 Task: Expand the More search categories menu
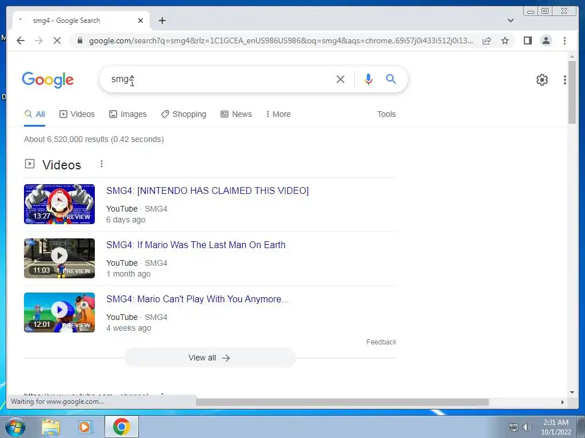click(x=278, y=114)
